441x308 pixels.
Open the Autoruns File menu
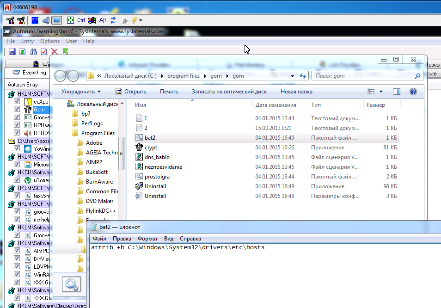pos(11,41)
